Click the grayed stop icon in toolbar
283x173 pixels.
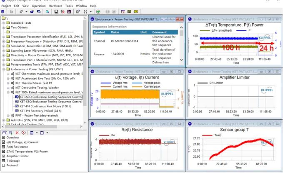pyautogui.click(x=114, y=12)
